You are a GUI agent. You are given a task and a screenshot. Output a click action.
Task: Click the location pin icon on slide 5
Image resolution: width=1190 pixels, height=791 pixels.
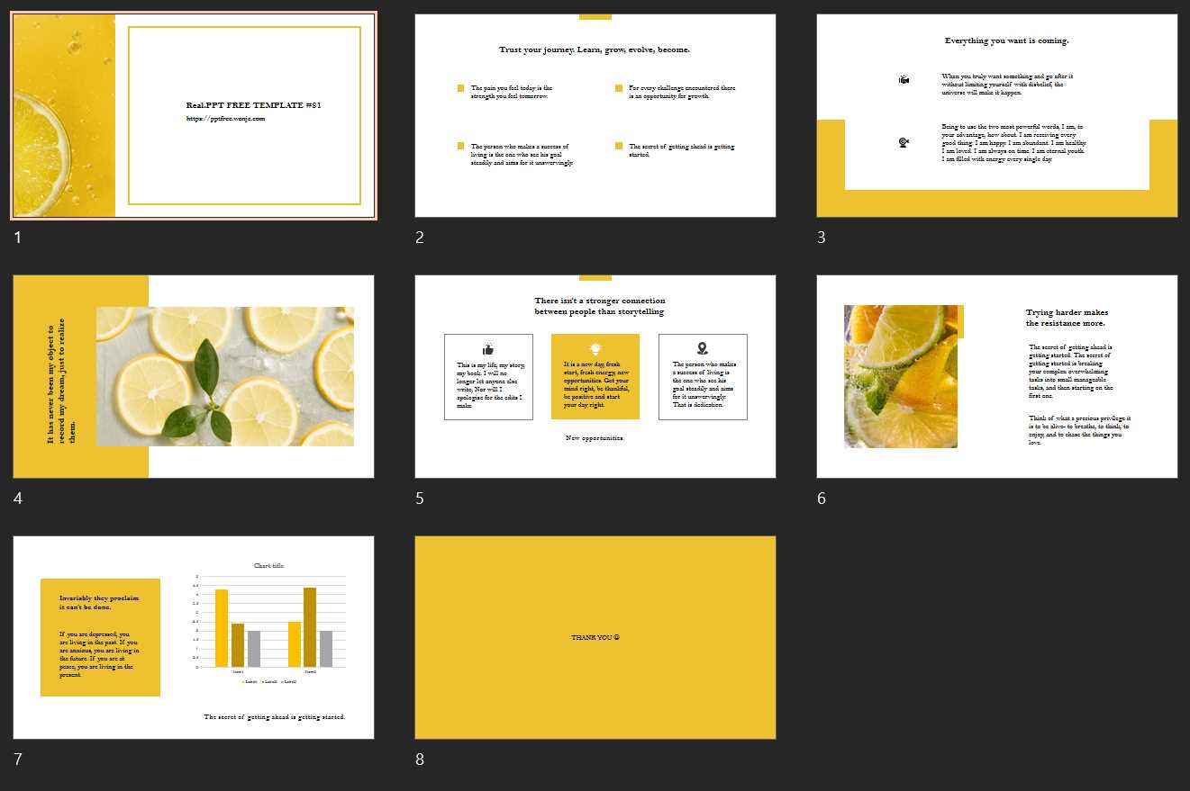[x=703, y=349]
